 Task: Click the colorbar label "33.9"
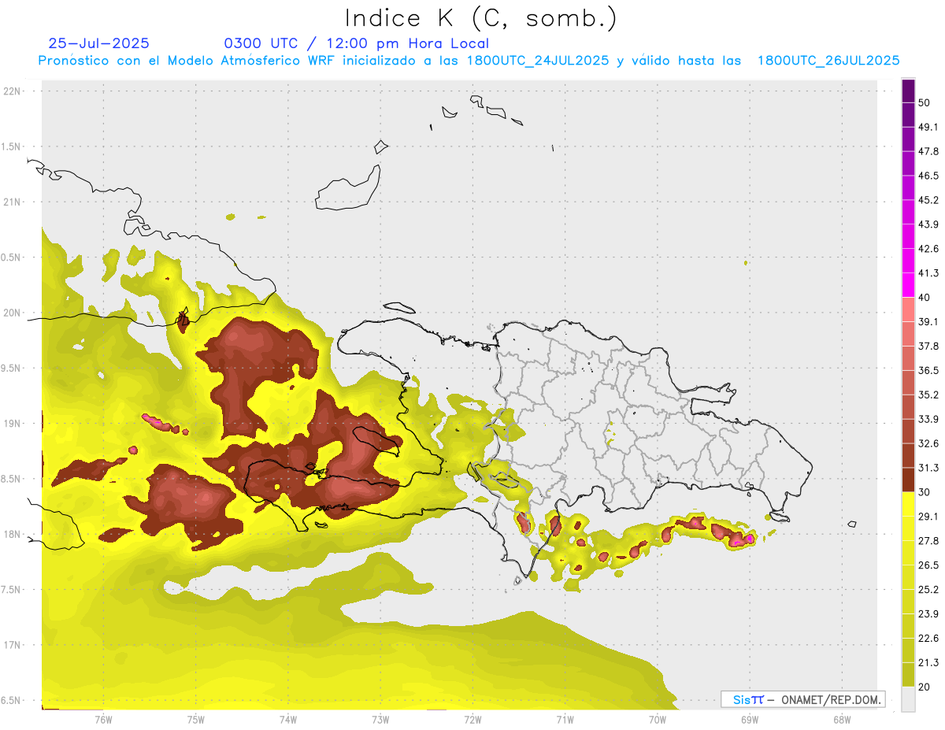coord(928,419)
